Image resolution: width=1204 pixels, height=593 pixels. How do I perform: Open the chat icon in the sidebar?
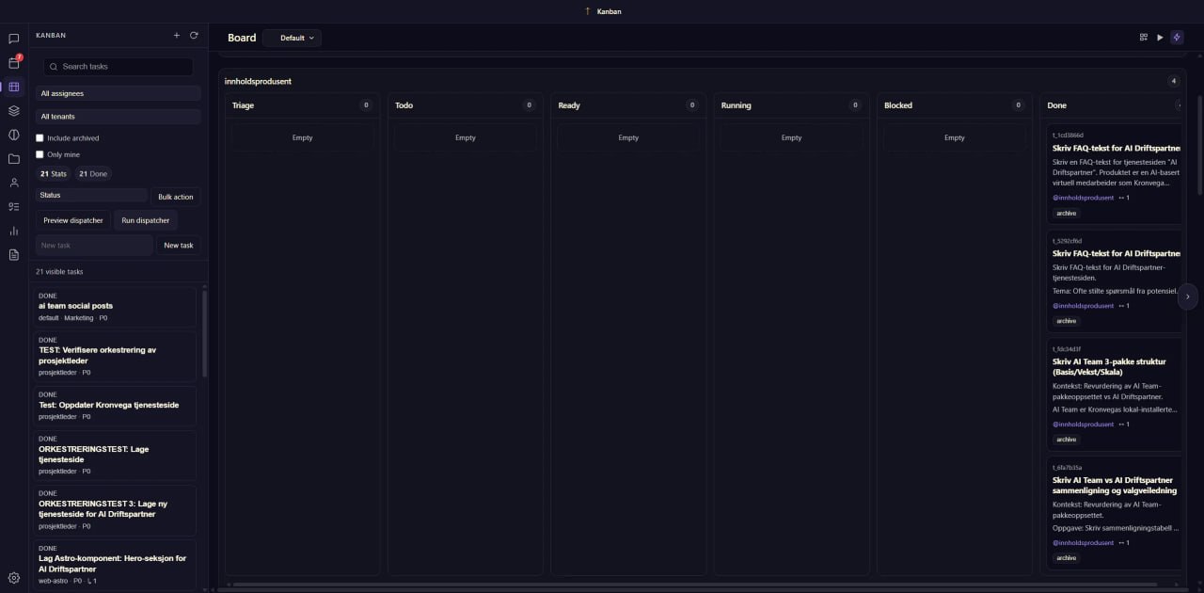pyautogui.click(x=13, y=39)
